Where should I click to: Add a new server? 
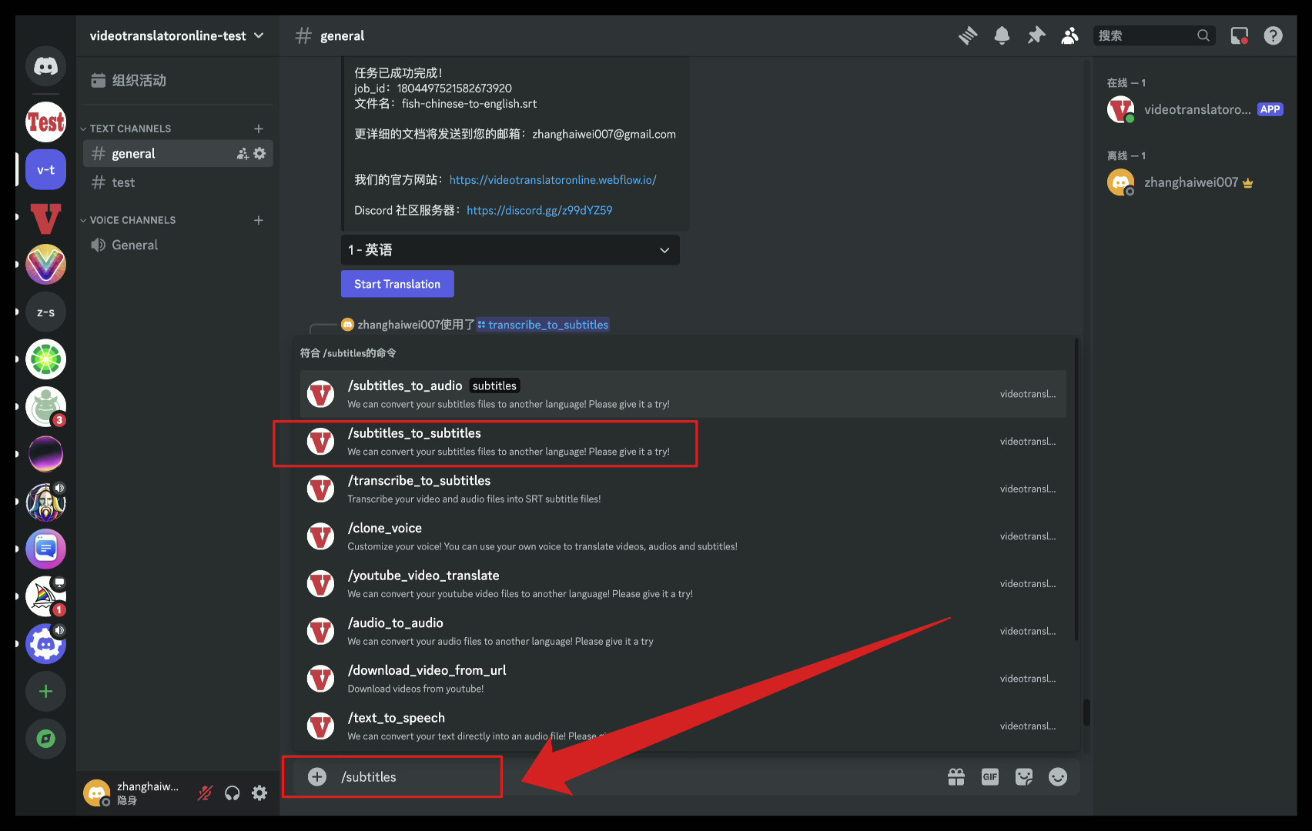[x=45, y=691]
